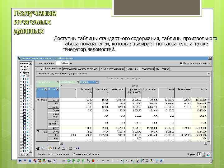Switch to the Таблицы итогов tab

[53, 69]
